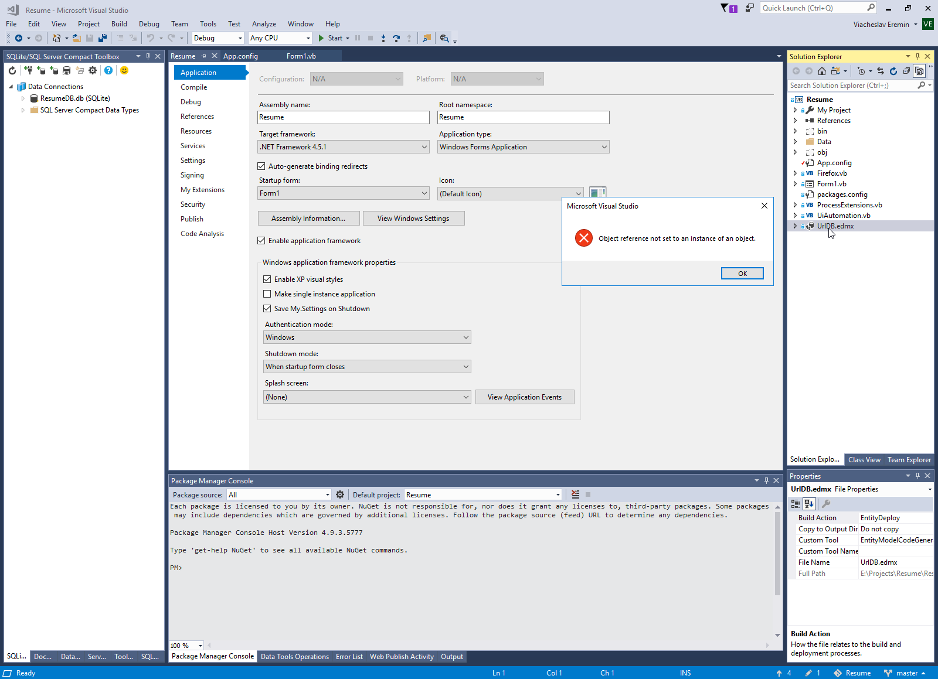Select packages.config in Solution Explorer

coord(842,195)
